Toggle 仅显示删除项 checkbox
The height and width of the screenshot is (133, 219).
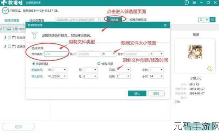[x=127, y=20]
